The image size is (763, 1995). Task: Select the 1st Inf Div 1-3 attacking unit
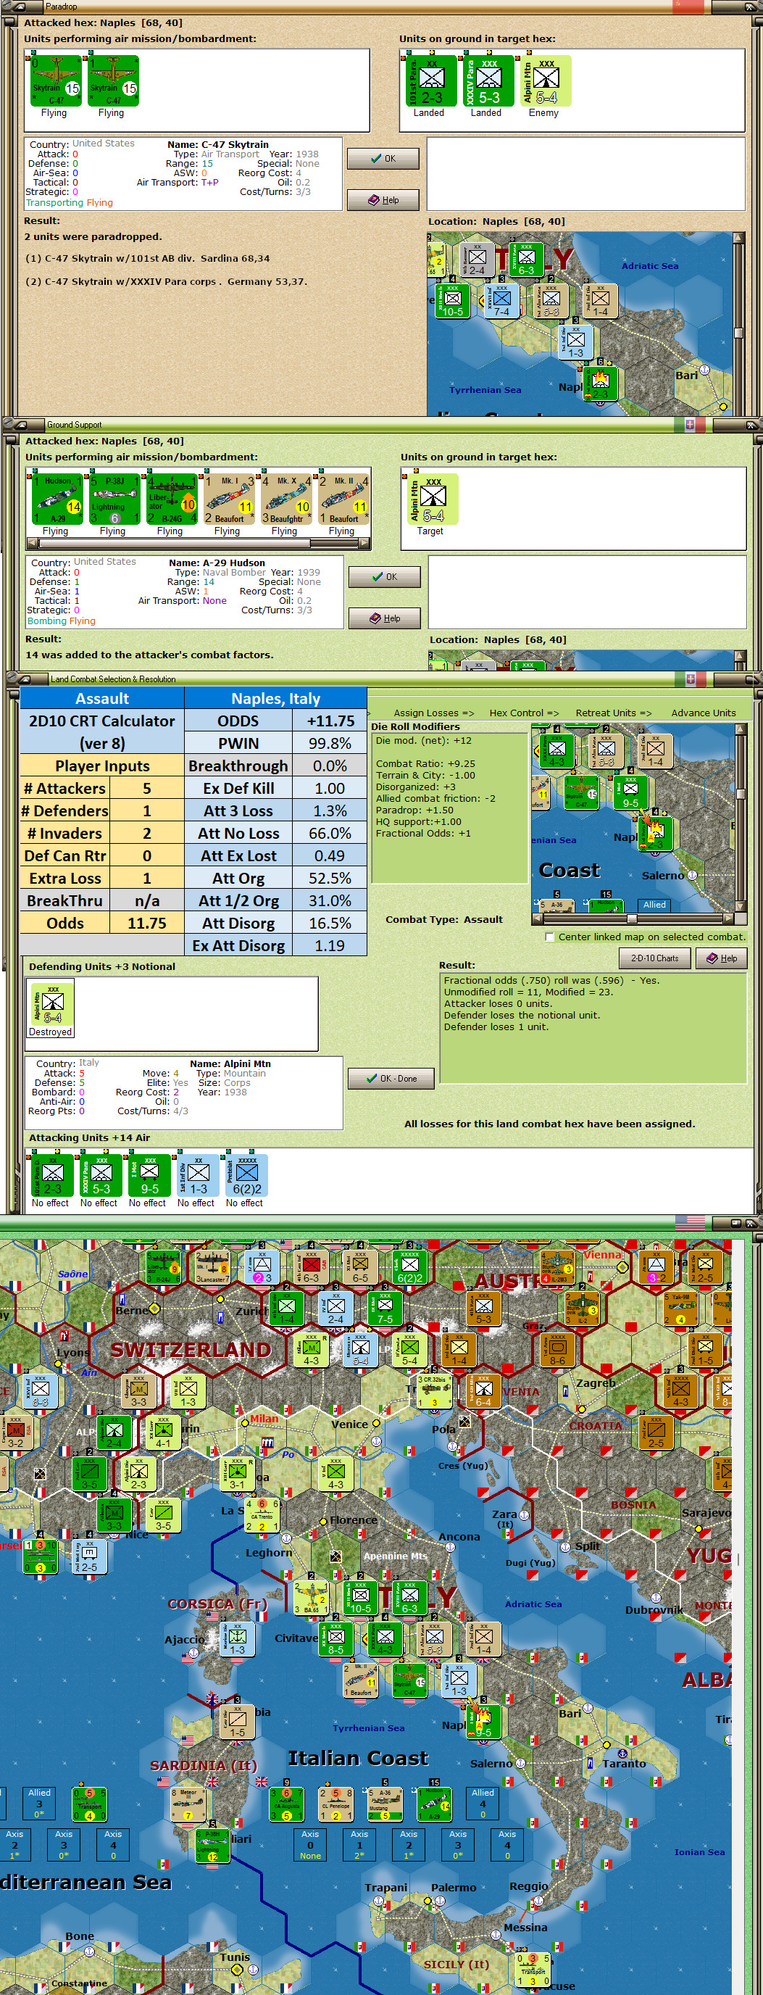click(x=197, y=1174)
